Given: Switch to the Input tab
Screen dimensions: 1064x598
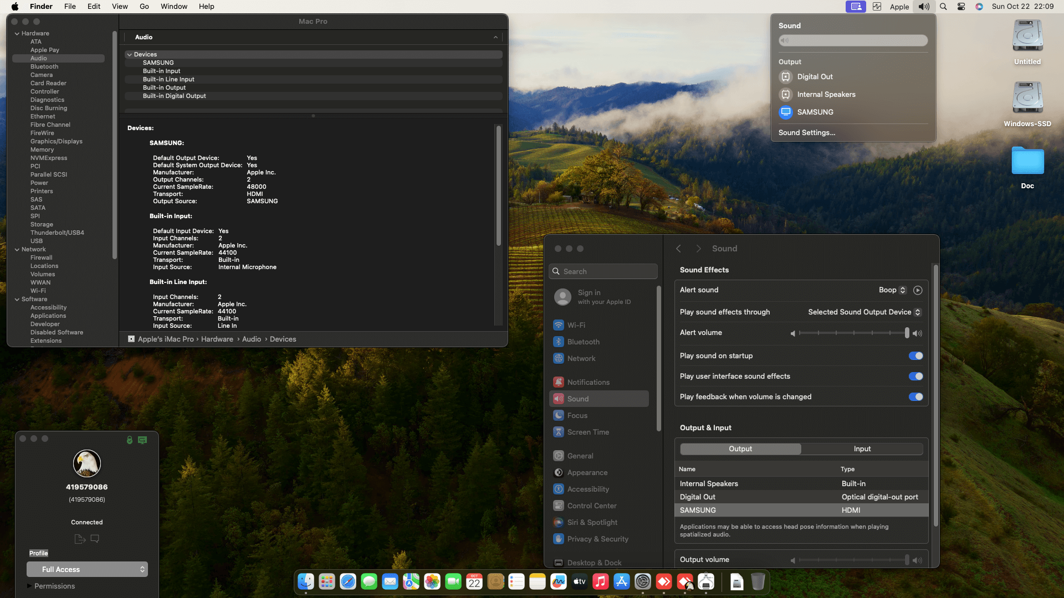Looking at the screenshot, I should pyautogui.click(x=862, y=449).
